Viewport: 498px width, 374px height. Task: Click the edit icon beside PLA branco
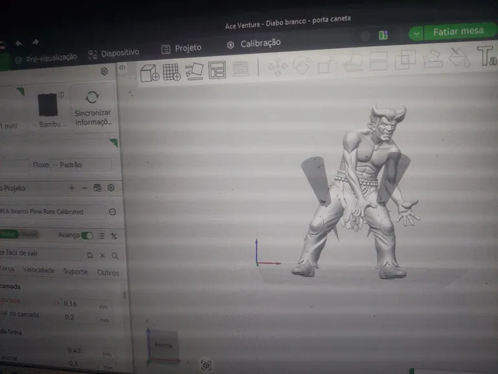pos(113,212)
